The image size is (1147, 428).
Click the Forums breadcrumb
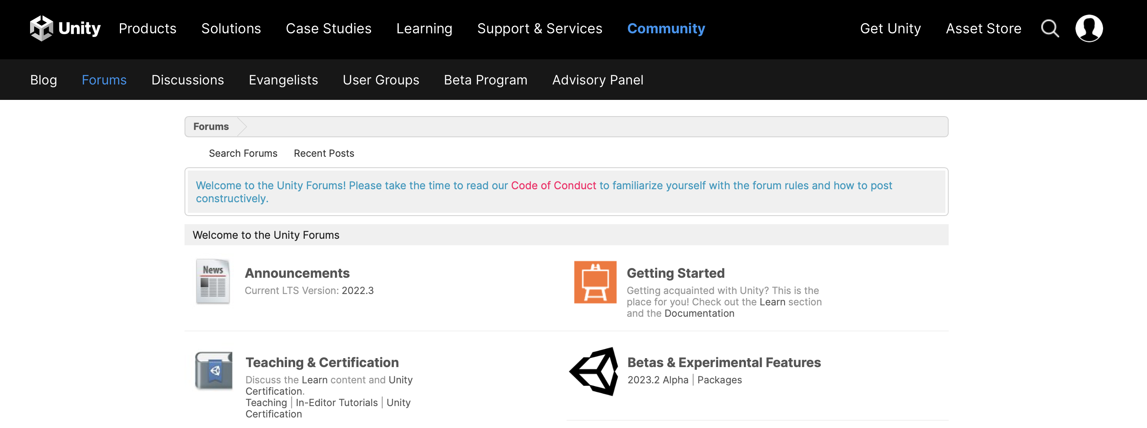click(211, 126)
